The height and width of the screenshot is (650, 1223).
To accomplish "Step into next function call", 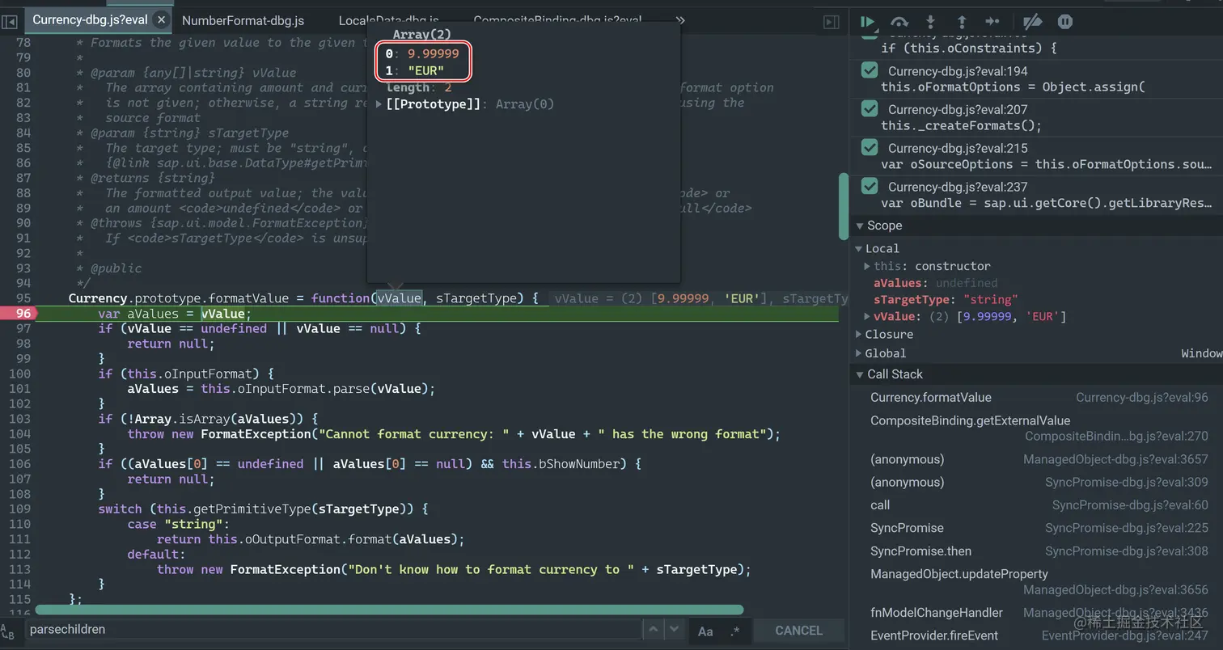I will (930, 22).
